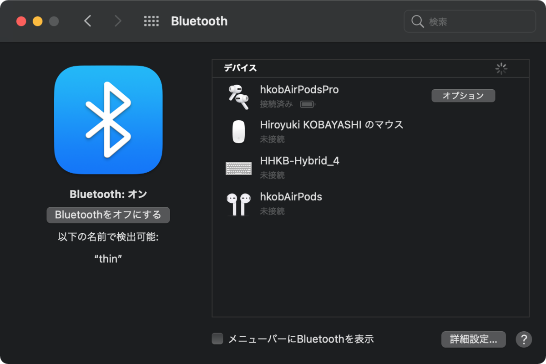Click the magnifying glass search icon
Image resolution: width=546 pixels, height=364 pixels.
coord(417,21)
